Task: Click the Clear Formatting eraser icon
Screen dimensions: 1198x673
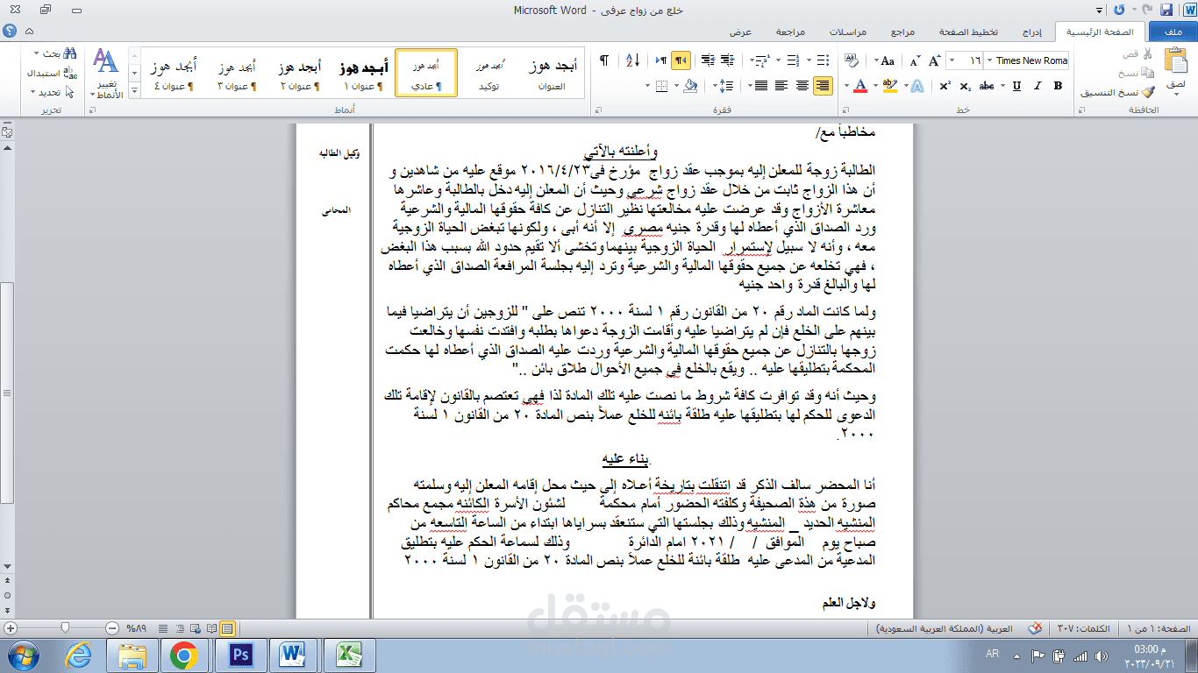Action: [x=851, y=60]
